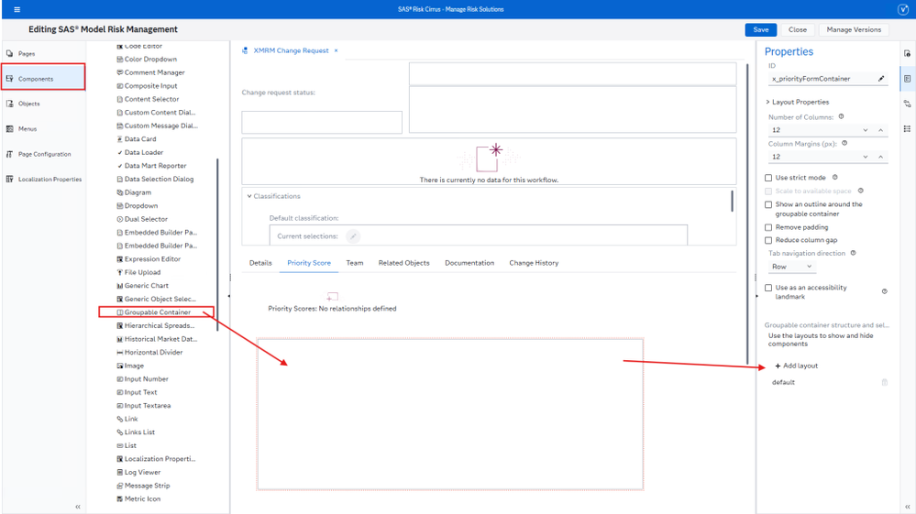Select the Horizontal Divider component
Image resolution: width=916 pixels, height=514 pixels.
149,353
